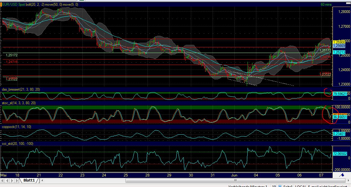Click LOCAL in the status bar
The width and height of the screenshot is (351, 187).
coord(301,186)
